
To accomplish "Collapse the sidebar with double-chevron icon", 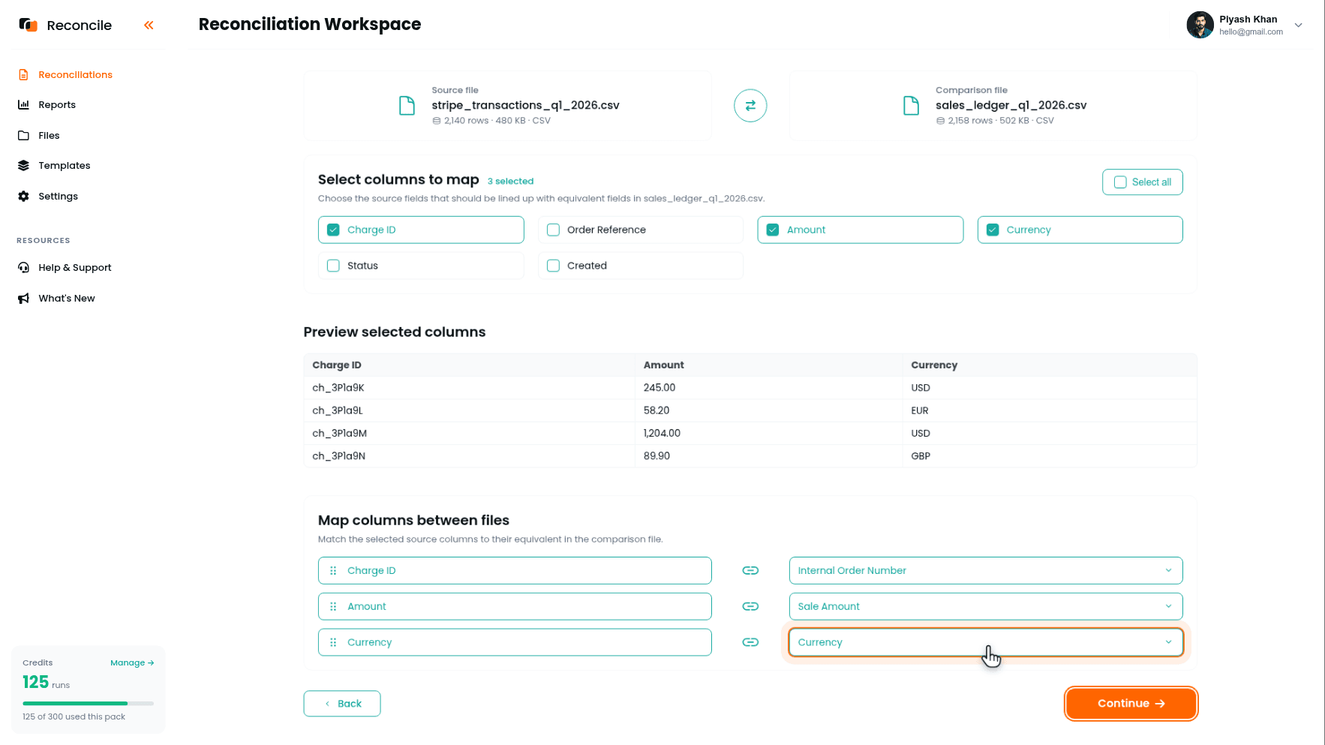I will 149,26.
